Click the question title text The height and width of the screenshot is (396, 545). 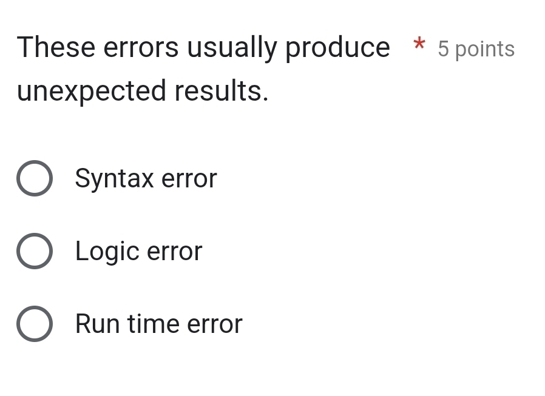203,47
